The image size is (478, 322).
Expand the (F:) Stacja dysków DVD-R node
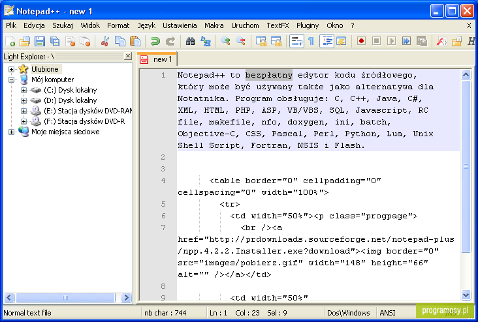[24, 121]
